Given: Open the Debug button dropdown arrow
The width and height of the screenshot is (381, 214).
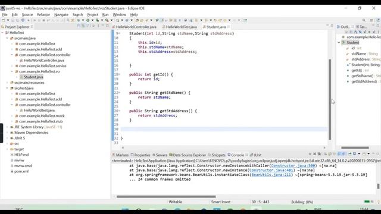Looking at the screenshot, I should pos(83,20).
